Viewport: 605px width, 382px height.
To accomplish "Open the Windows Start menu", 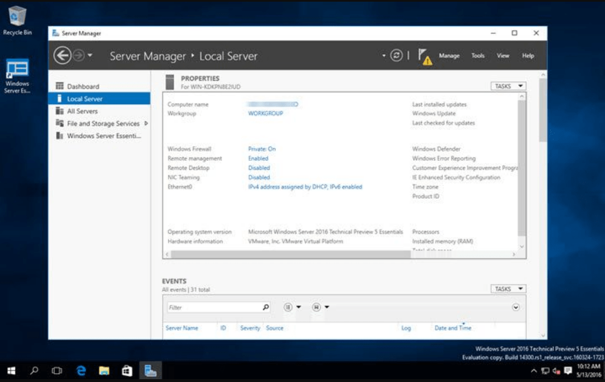I will pyautogui.click(x=11, y=371).
